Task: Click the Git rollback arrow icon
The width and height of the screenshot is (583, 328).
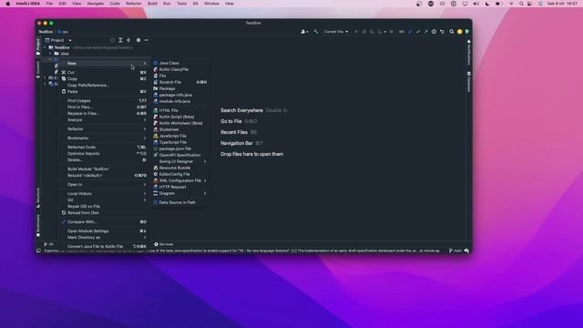Action: 442,32
